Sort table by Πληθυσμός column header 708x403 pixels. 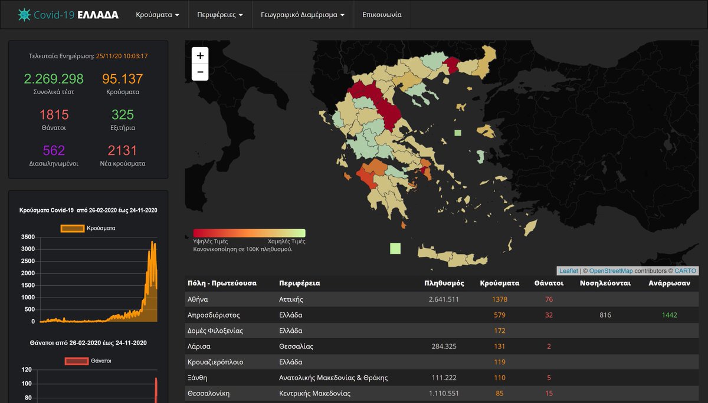coord(444,283)
